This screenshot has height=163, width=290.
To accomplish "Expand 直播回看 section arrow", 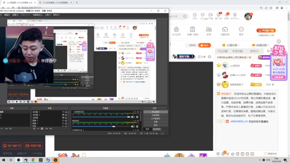I will (x=268, y=45).
